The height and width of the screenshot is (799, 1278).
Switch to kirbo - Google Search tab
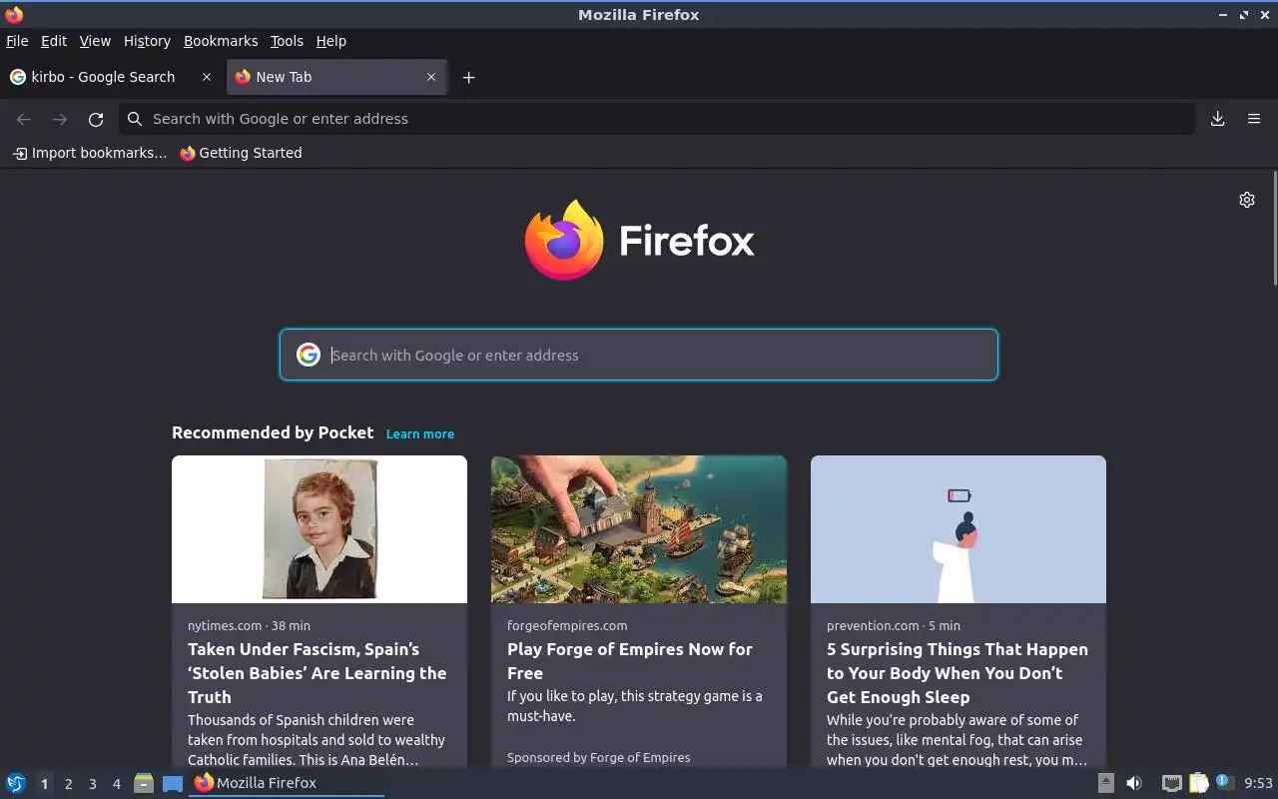pos(112,77)
